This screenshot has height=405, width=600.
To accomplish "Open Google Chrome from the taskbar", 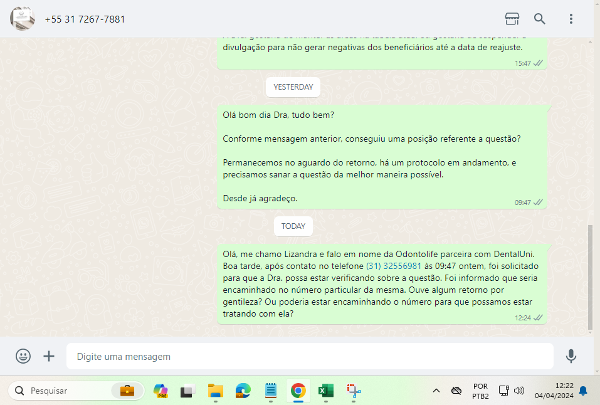I will coord(298,391).
